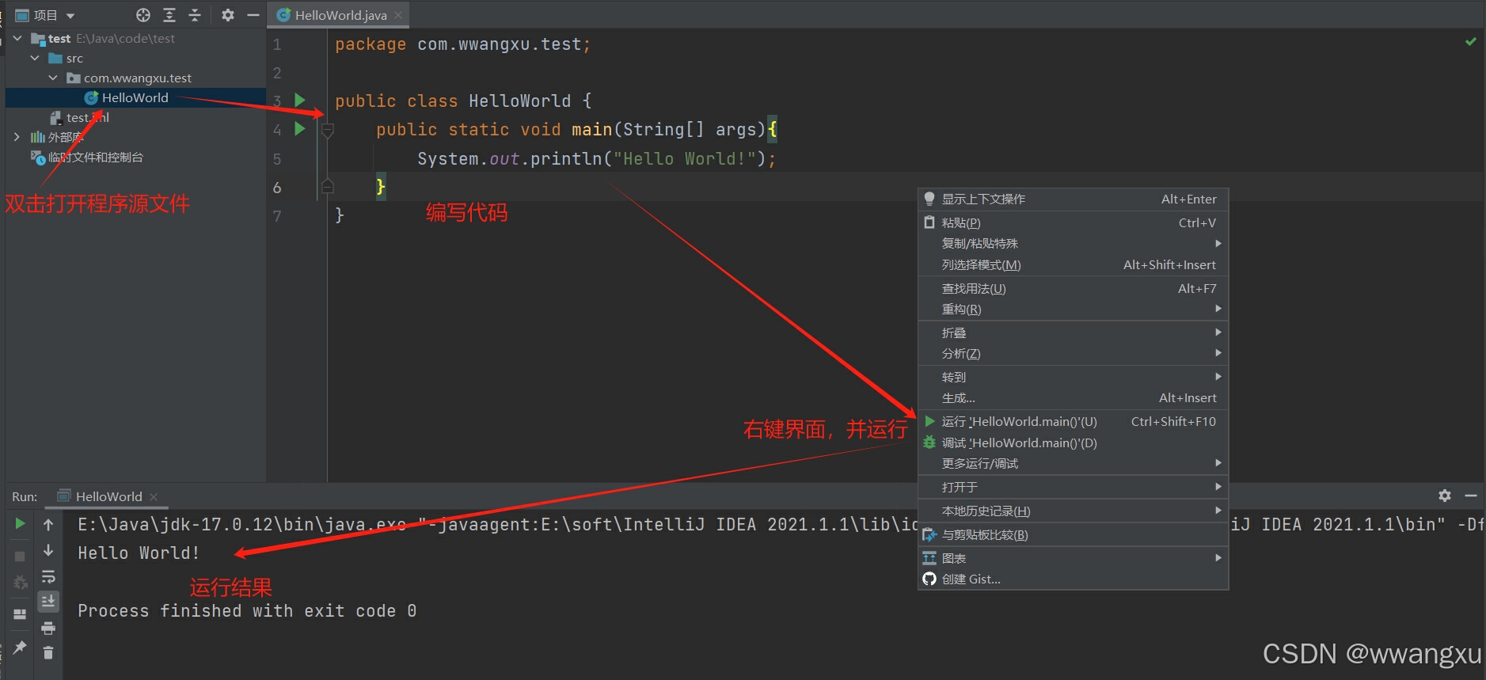
Task: Click run gutter icon beside class HelloWorld
Action: tap(300, 100)
